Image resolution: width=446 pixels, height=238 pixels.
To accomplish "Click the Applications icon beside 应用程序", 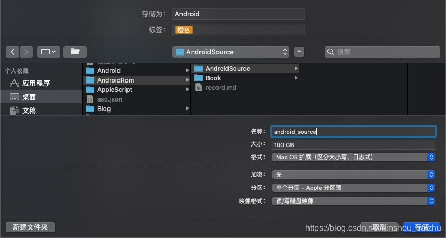I will (x=14, y=83).
